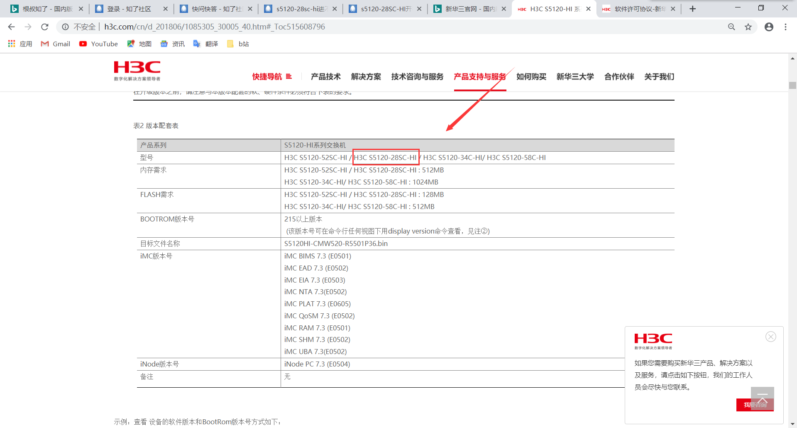Screen dimensions: 797x428
Task: Close the 软件许可协议 tab
Action: (673, 9)
